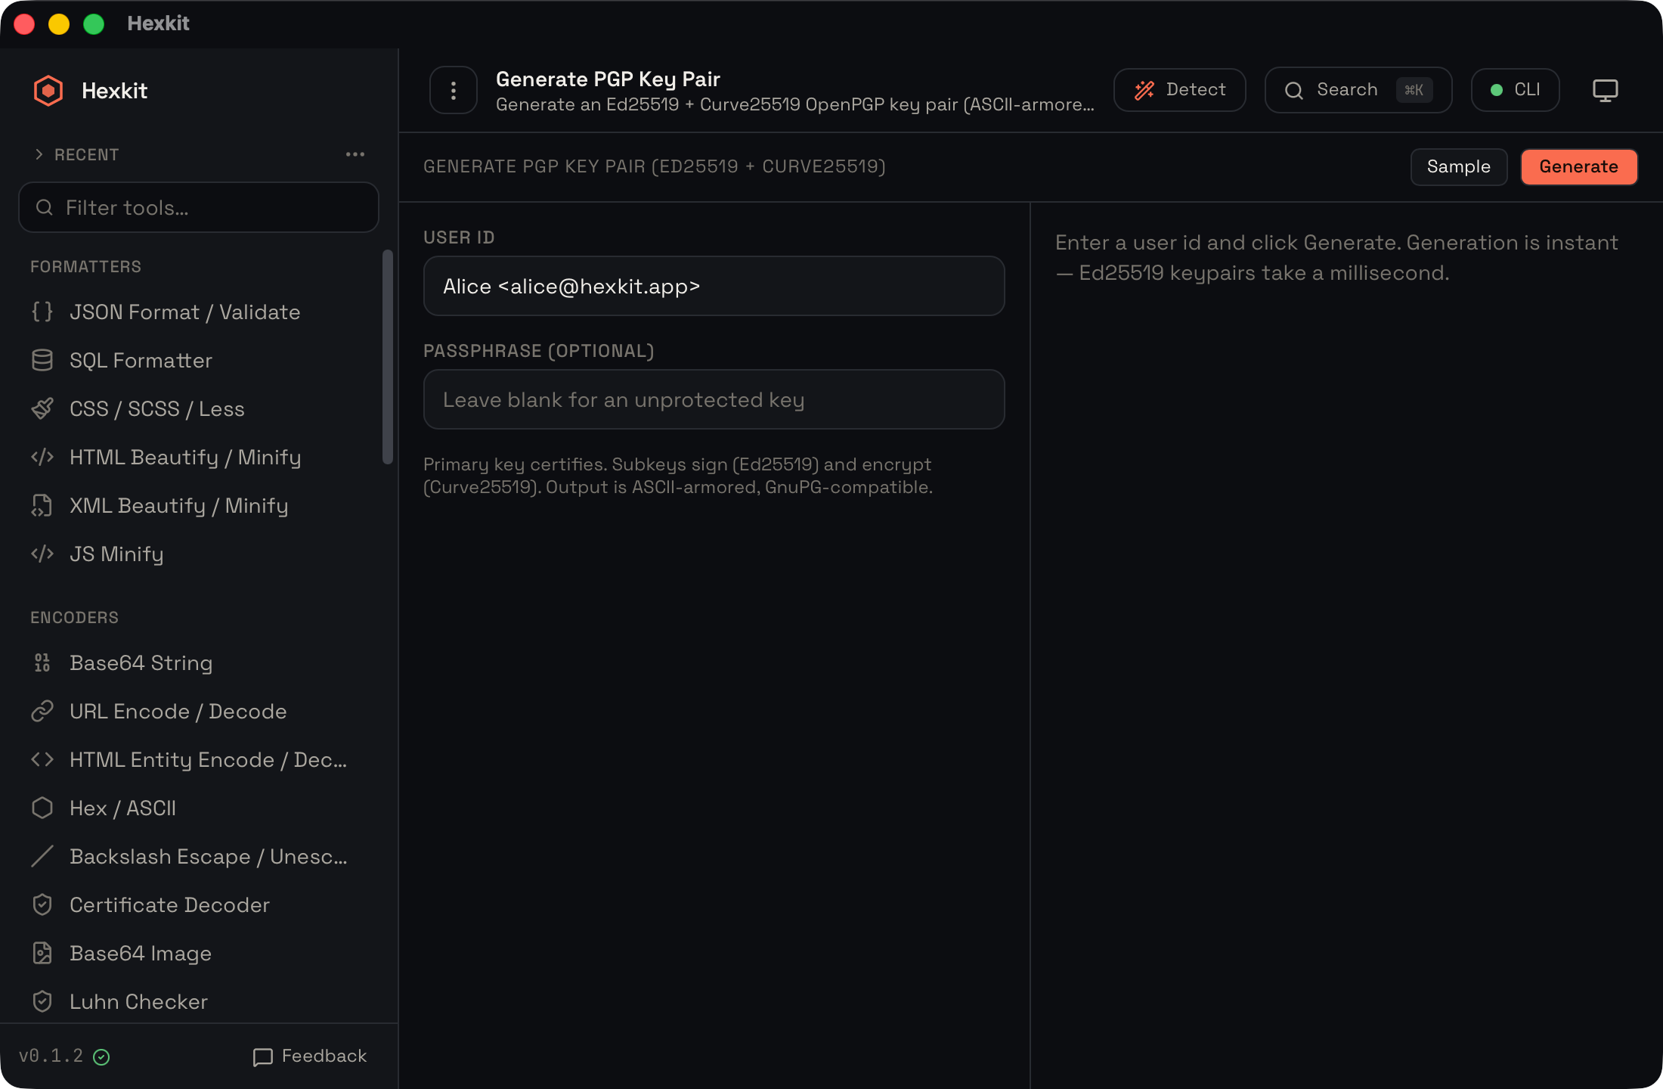Select the Hex / ASCII label
The image size is (1663, 1089).
coord(122,808)
